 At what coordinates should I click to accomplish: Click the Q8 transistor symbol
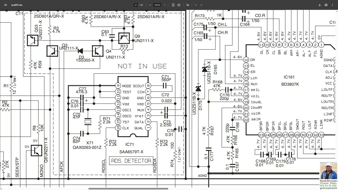[36, 150]
